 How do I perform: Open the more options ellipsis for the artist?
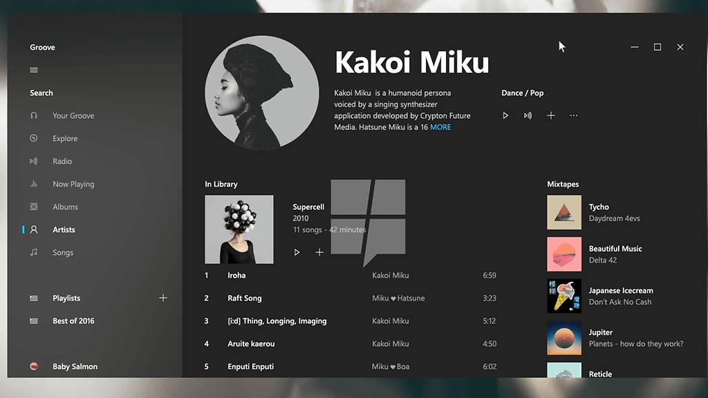(574, 115)
